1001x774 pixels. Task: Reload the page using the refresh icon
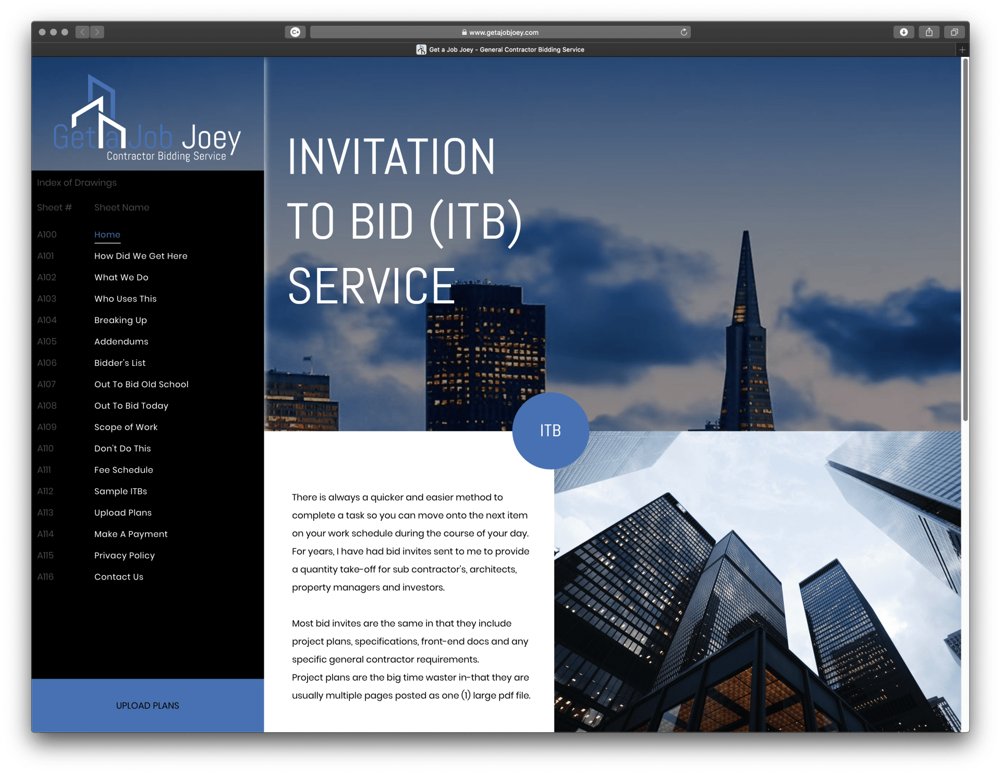[x=683, y=32]
